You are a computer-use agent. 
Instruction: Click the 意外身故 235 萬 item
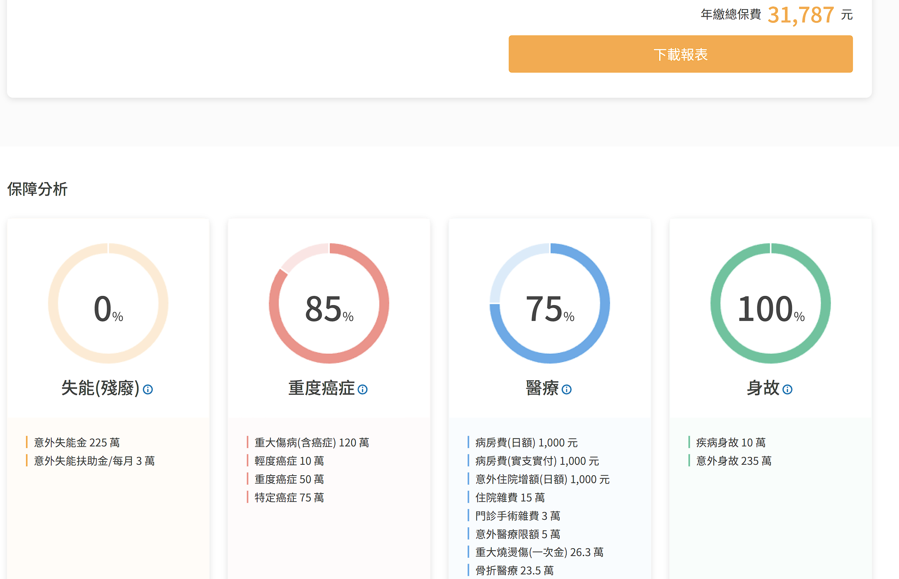click(x=734, y=461)
